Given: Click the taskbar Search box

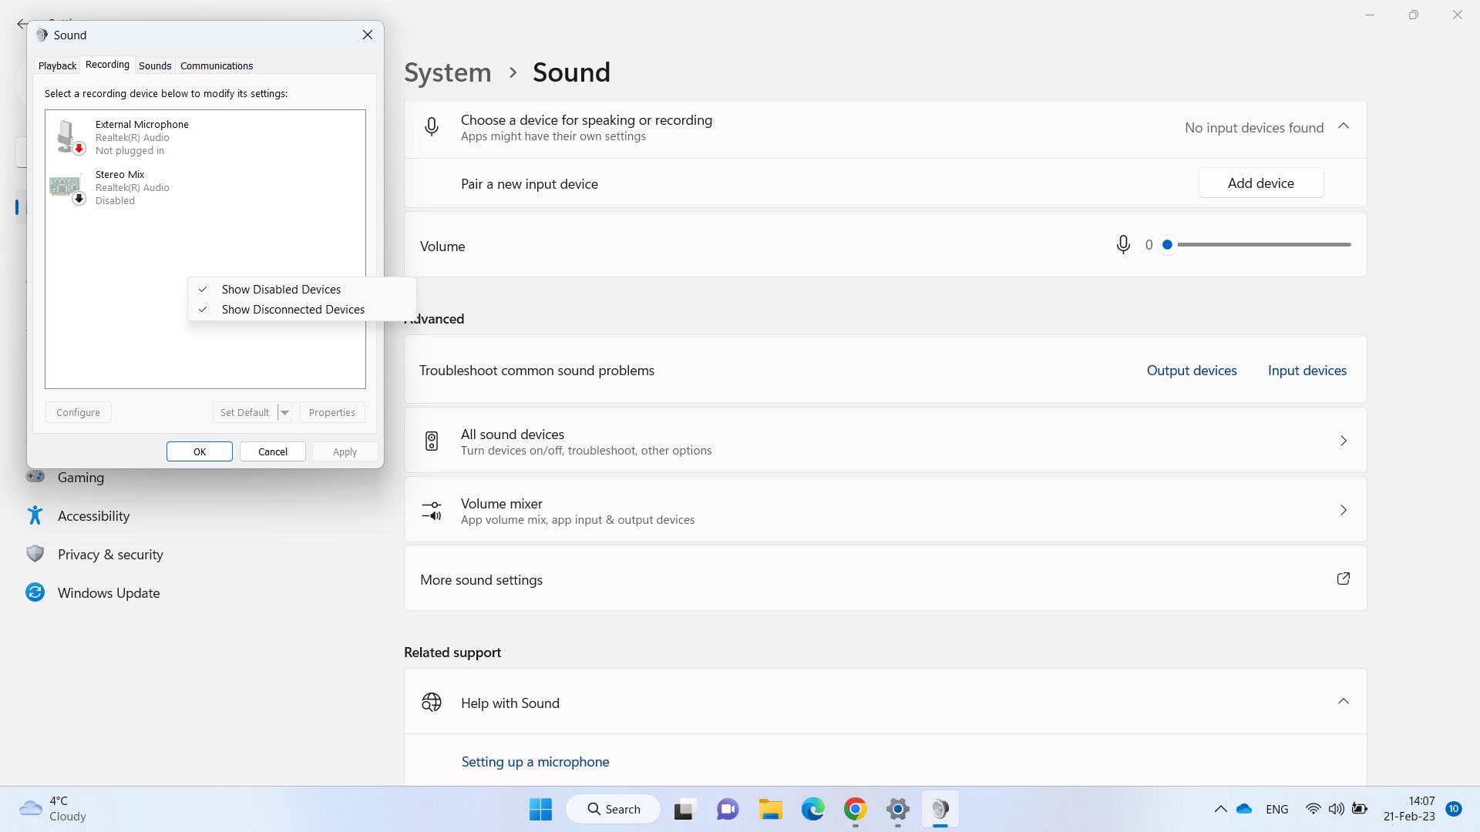Looking at the screenshot, I should pyautogui.click(x=613, y=809).
